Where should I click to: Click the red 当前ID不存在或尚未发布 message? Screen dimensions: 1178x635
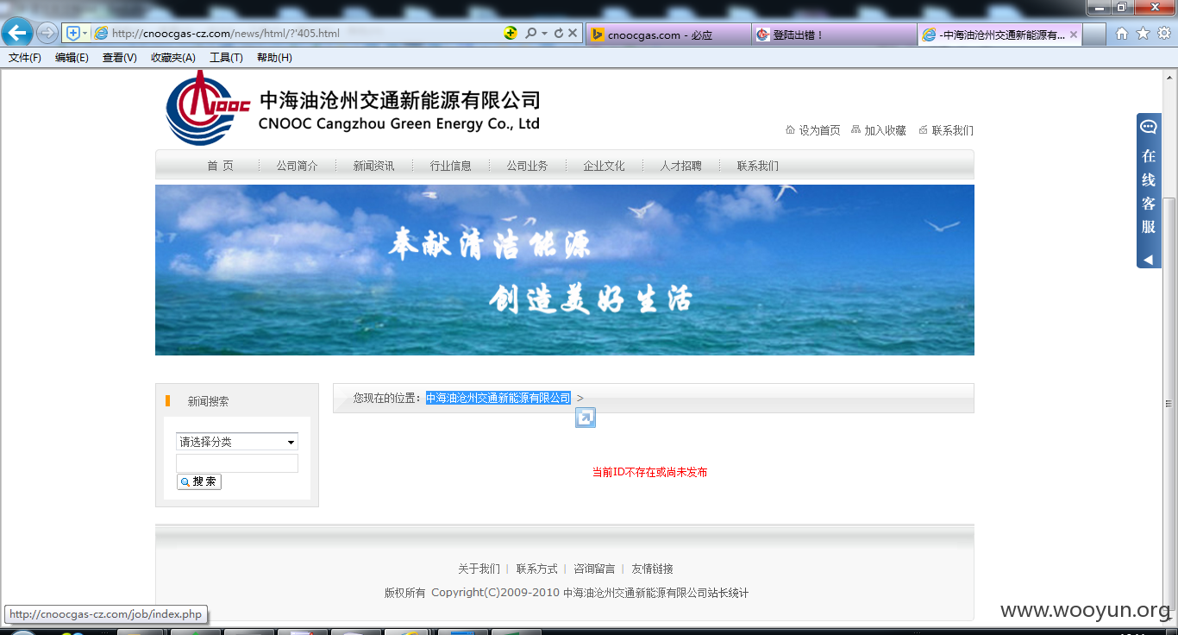pyautogui.click(x=649, y=472)
